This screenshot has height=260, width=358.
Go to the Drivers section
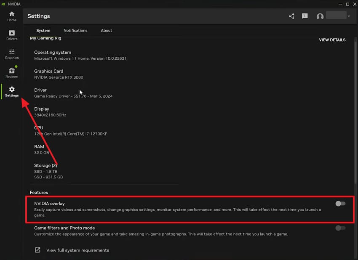pos(12,35)
